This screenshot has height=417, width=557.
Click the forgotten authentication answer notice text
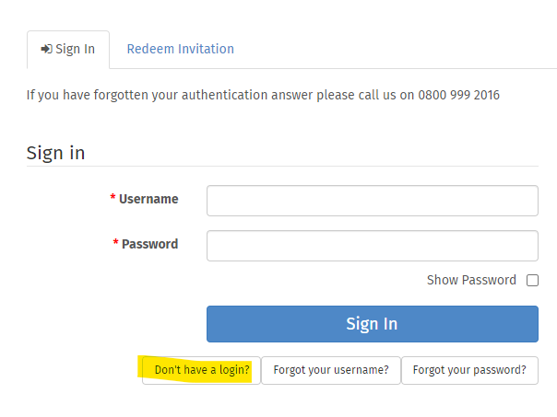tap(263, 95)
